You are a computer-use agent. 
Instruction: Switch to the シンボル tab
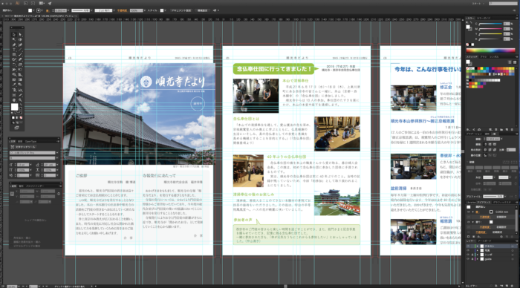[494, 56]
